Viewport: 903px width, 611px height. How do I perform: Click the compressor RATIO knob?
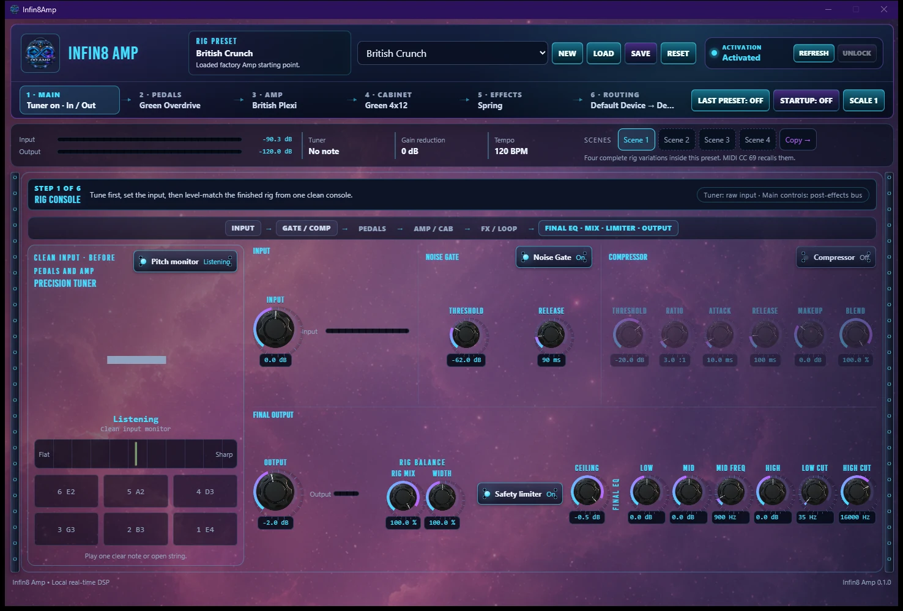675,334
